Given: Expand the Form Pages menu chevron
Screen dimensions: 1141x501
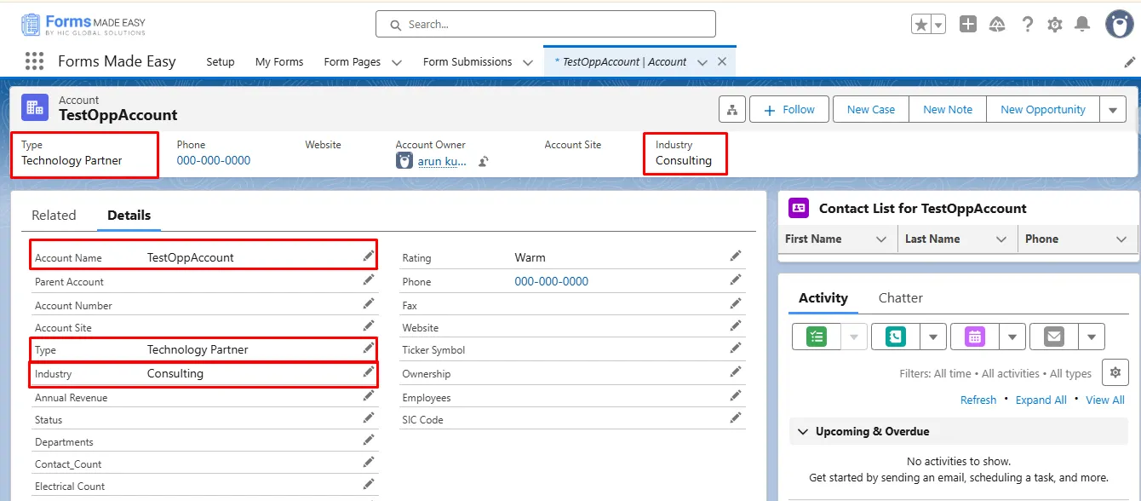Looking at the screenshot, I should [x=397, y=62].
